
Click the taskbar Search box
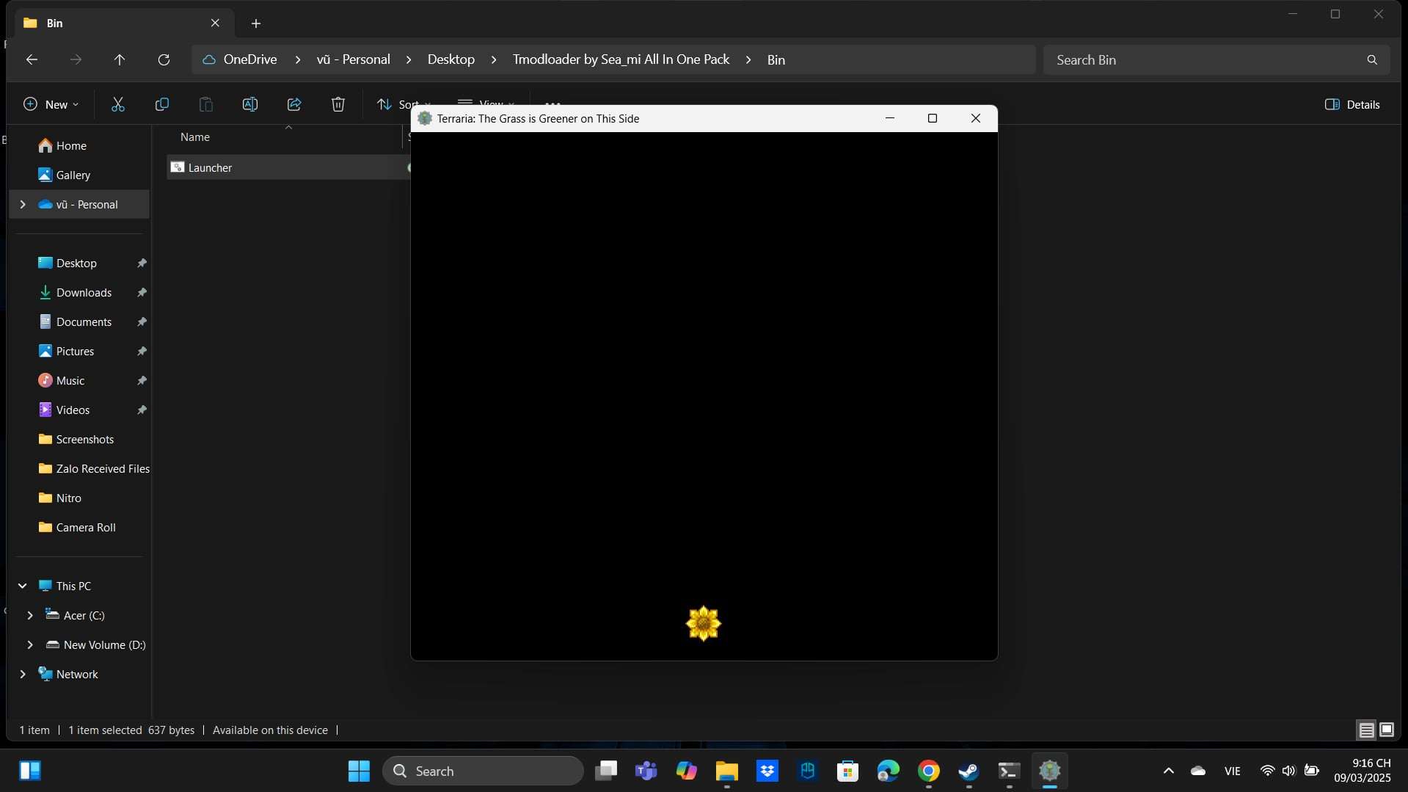[x=483, y=771]
